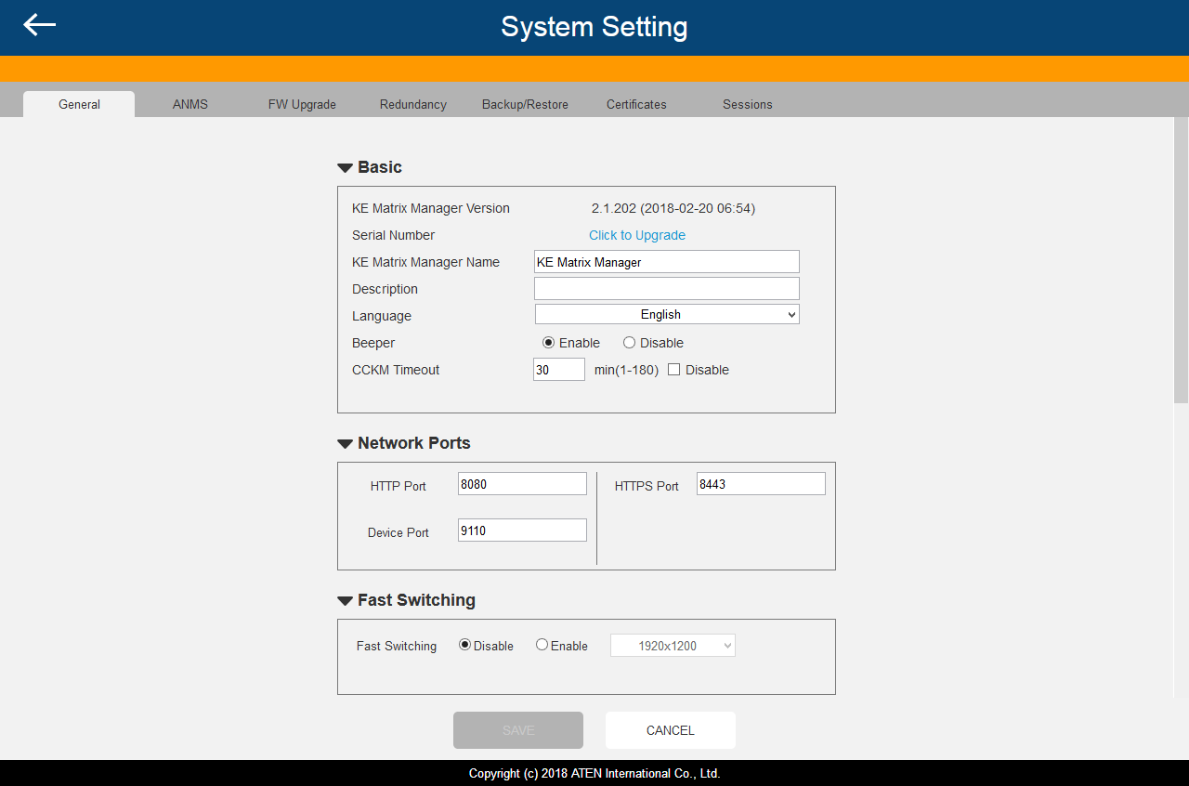
Task: Click the vertical page scrollbar
Action: [x=1181, y=260]
